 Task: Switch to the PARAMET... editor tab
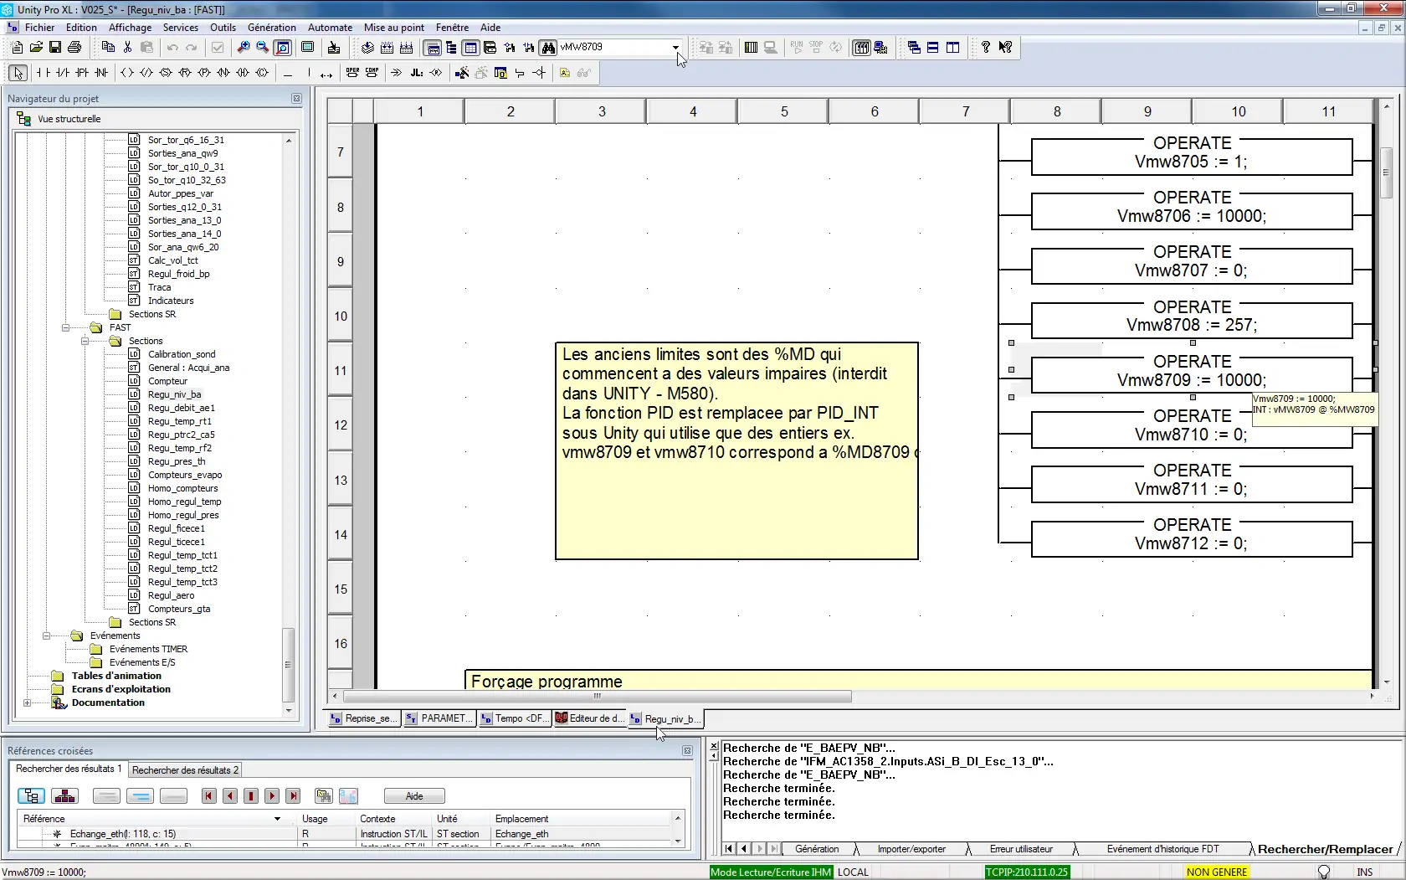point(439,718)
